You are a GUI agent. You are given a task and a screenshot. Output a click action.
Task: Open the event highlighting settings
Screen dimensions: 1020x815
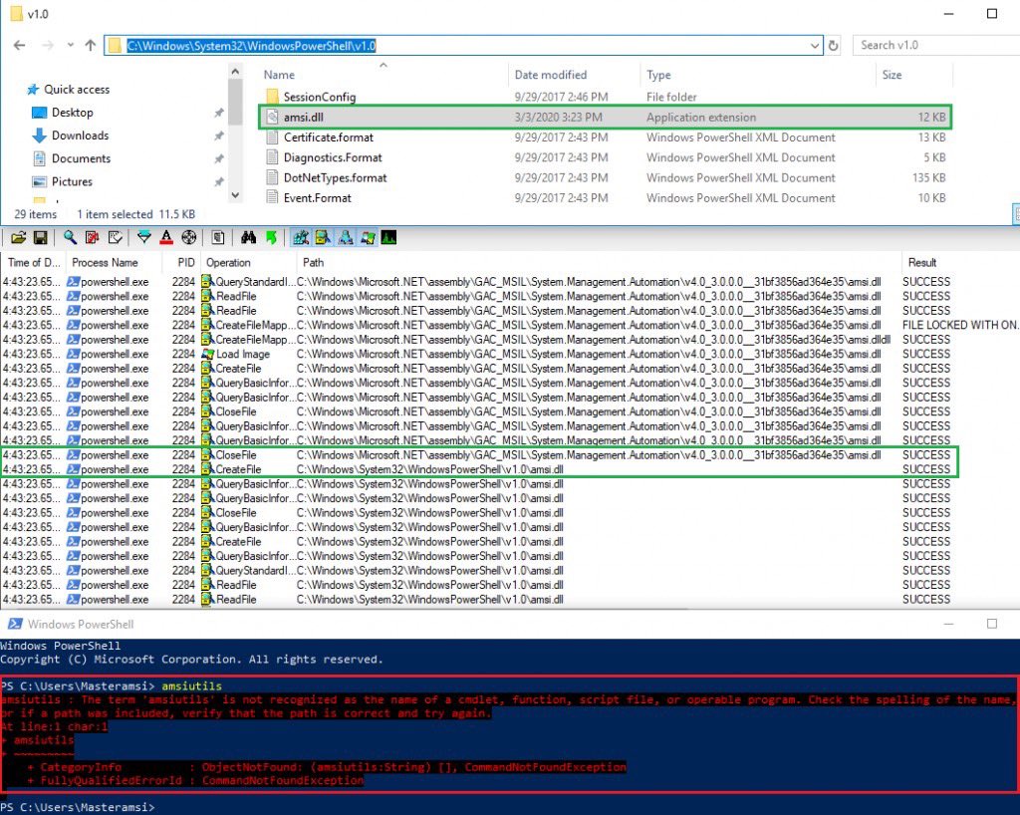(x=167, y=237)
